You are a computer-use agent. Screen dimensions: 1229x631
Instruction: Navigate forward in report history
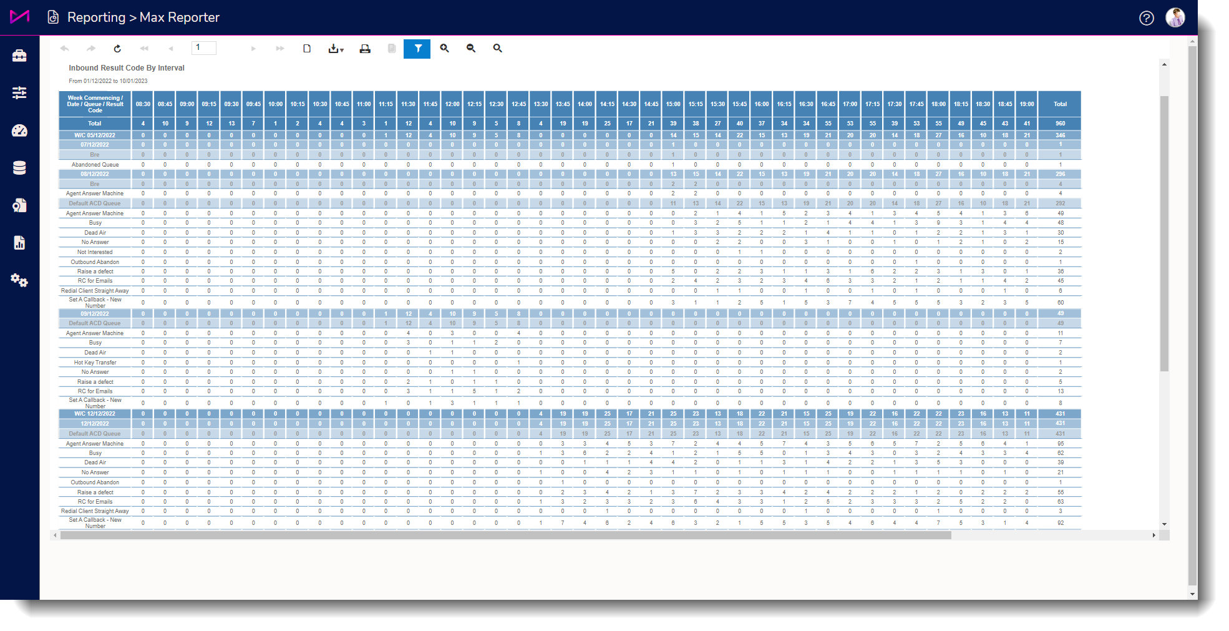[91, 49]
